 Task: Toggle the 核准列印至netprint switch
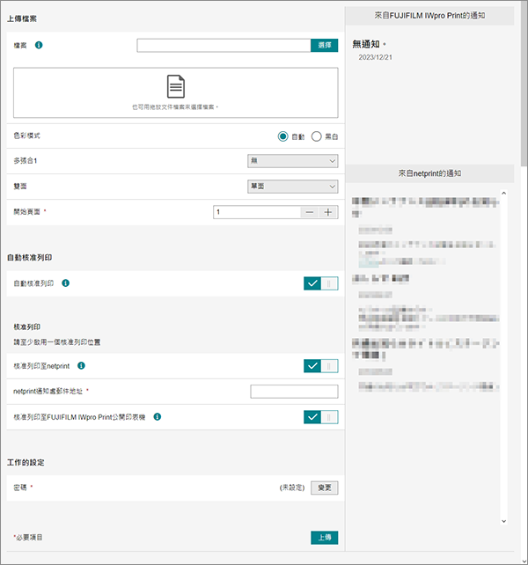pyautogui.click(x=320, y=366)
